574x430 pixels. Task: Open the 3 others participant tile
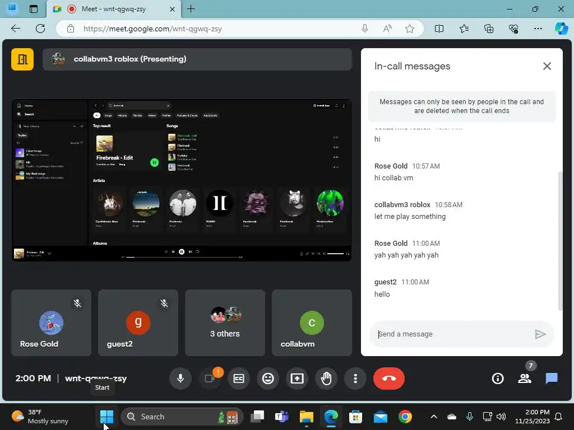pyautogui.click(x=225, y=322)
